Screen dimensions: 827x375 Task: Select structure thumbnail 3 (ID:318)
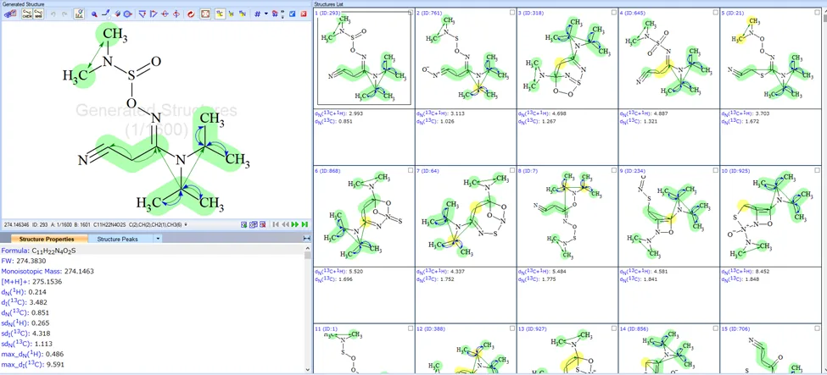[567, 58]
